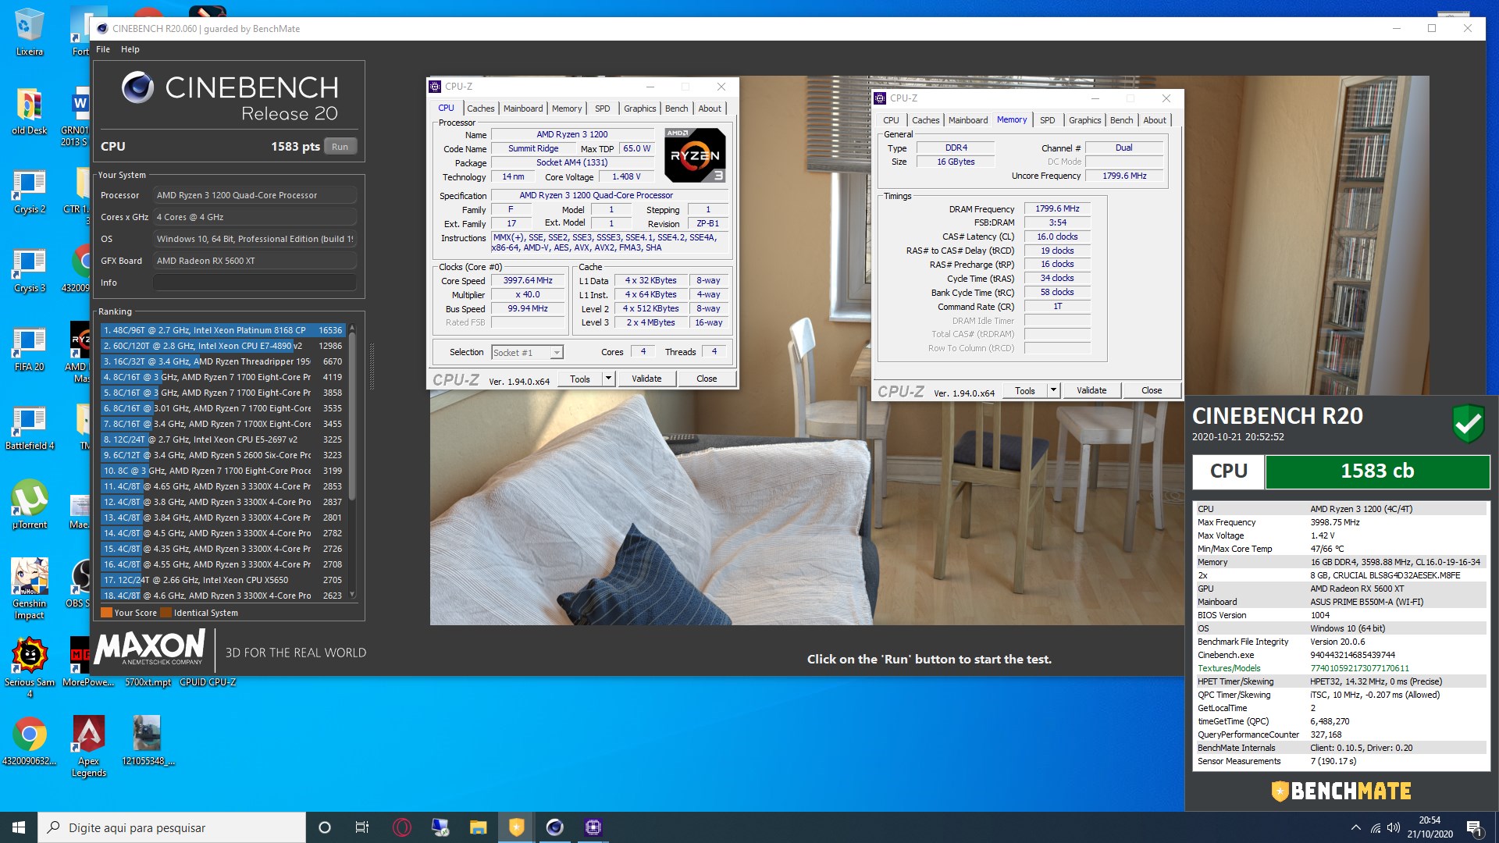This screenshot has width=1499, height=843.
Task: Launch the Crysis 3 desktop shortcut
Action: 29,269
